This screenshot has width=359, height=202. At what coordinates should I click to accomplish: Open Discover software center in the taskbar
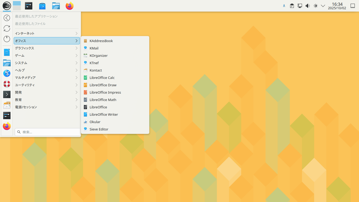tap(42, 6)
